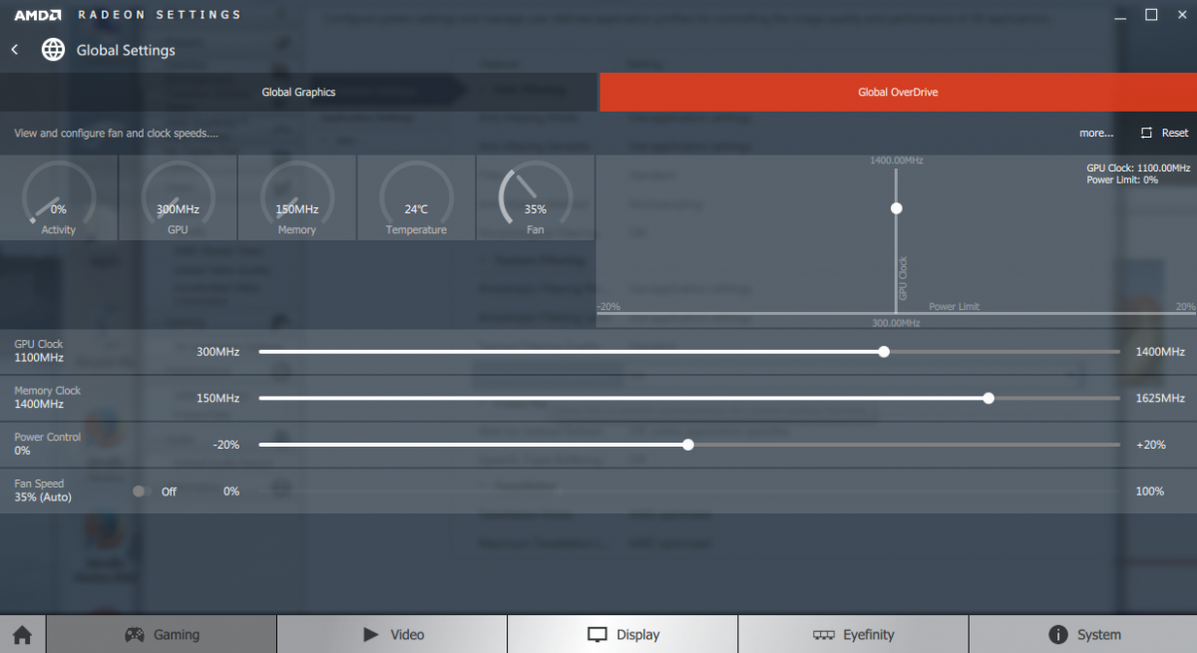Select the Global OverDrive tab
1197x653 pixels.
point(898,92)
